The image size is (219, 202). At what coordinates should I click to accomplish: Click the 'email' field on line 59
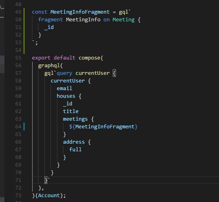pyautogui.click(x=64, y=89)
